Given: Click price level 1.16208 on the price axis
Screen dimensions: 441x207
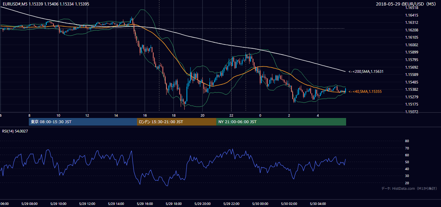Looking at the screenshot, I should point(412,30).
